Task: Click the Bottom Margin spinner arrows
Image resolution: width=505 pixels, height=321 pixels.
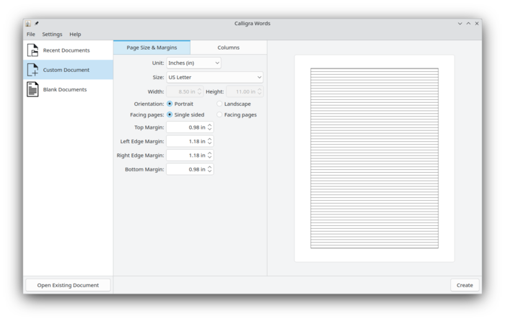Action: [210, 169]
